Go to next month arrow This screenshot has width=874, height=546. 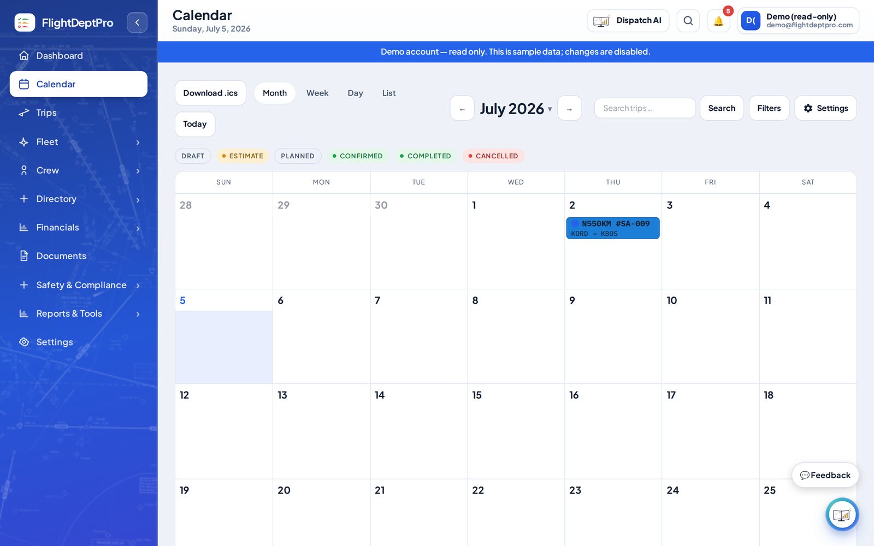[x=569, y=109]
